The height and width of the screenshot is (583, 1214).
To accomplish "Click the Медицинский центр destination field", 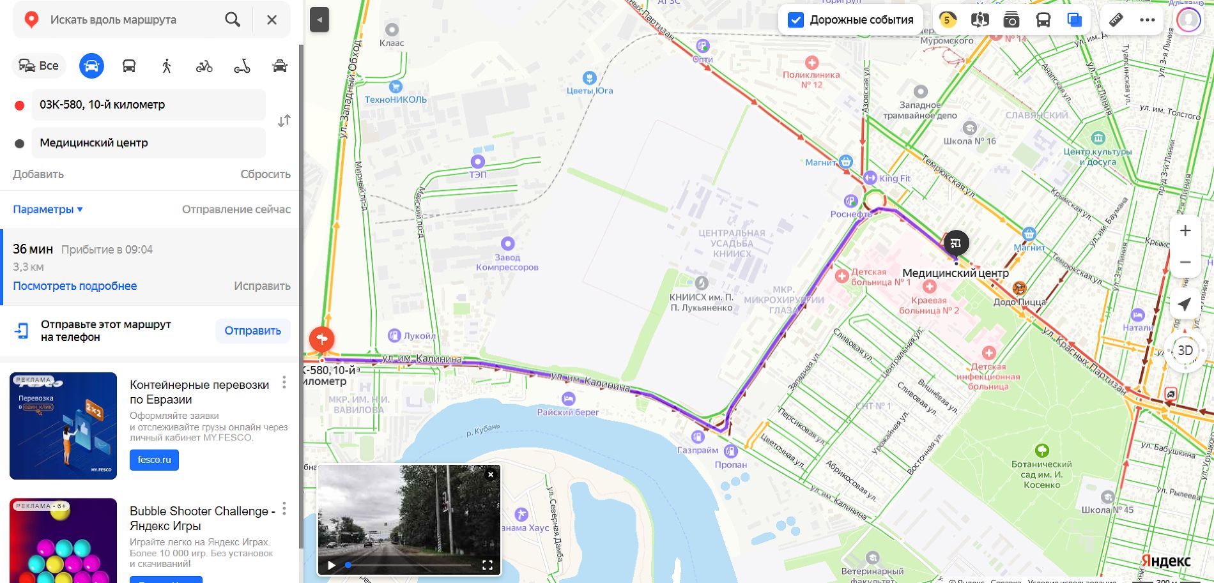I will 149,143.
